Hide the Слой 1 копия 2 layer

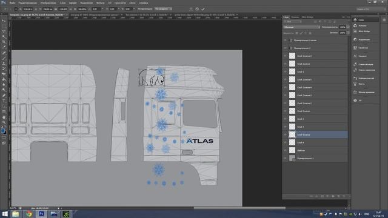tap(285, 56)
